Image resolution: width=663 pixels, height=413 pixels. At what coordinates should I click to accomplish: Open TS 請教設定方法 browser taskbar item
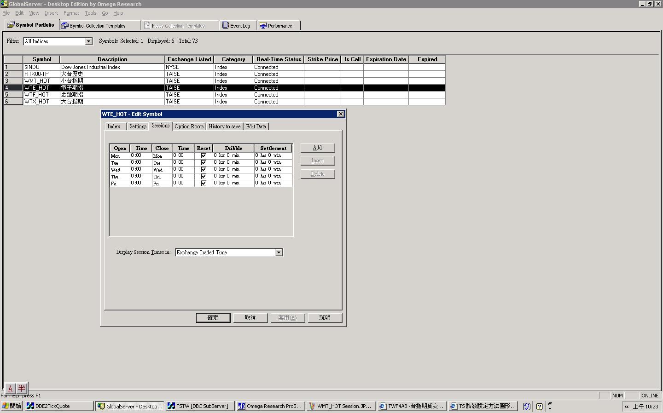tap(483, 406)
